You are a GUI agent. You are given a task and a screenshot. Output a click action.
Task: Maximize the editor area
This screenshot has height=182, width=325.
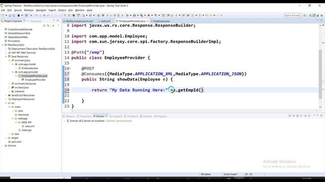pyautogui.click(x=321, y=21)
